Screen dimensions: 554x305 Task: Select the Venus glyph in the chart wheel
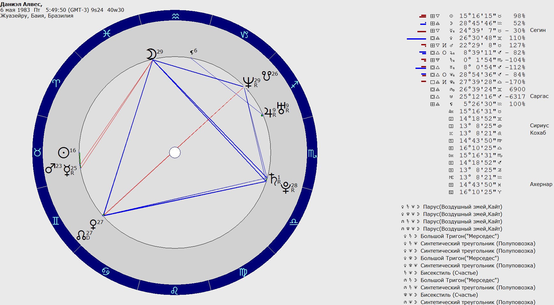coord(93,224)
